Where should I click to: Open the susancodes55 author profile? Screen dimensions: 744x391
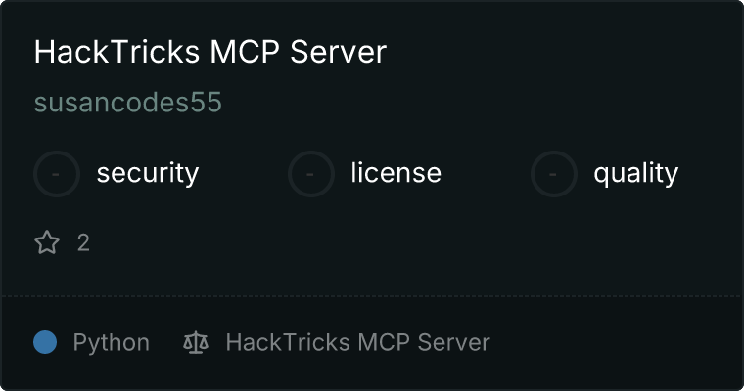(x=128, y=103)
